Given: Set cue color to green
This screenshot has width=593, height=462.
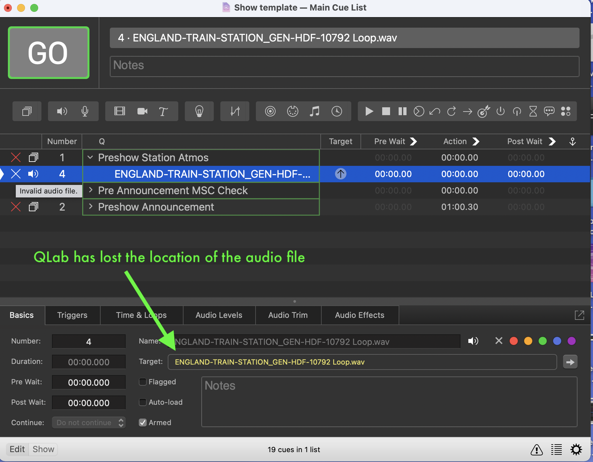Looking at the screenshot, I should coord(543,341).
